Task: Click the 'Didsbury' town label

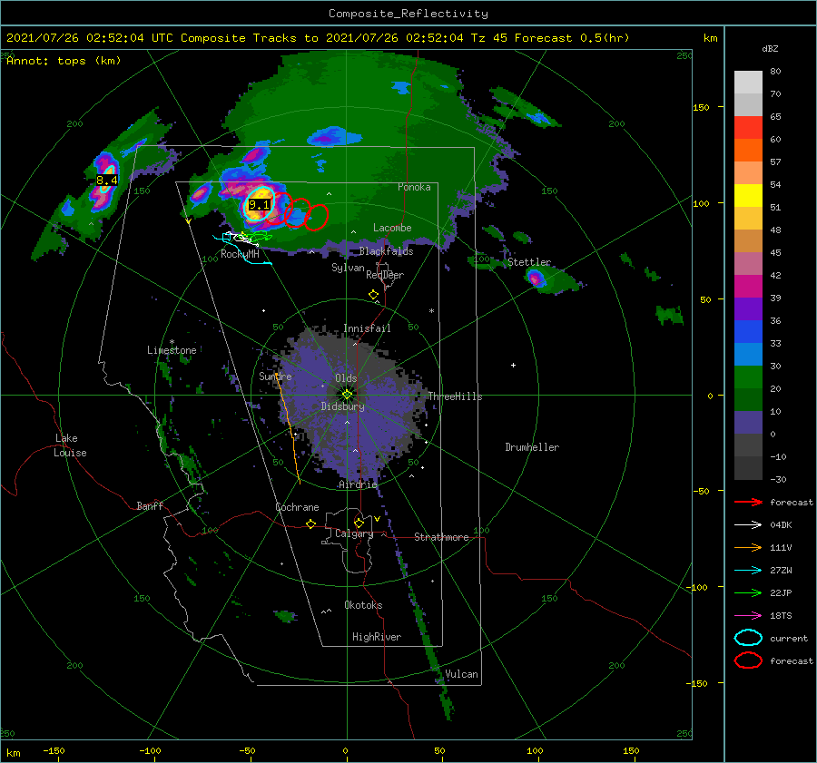Action: pyautogui.click(x=343, y=406)
